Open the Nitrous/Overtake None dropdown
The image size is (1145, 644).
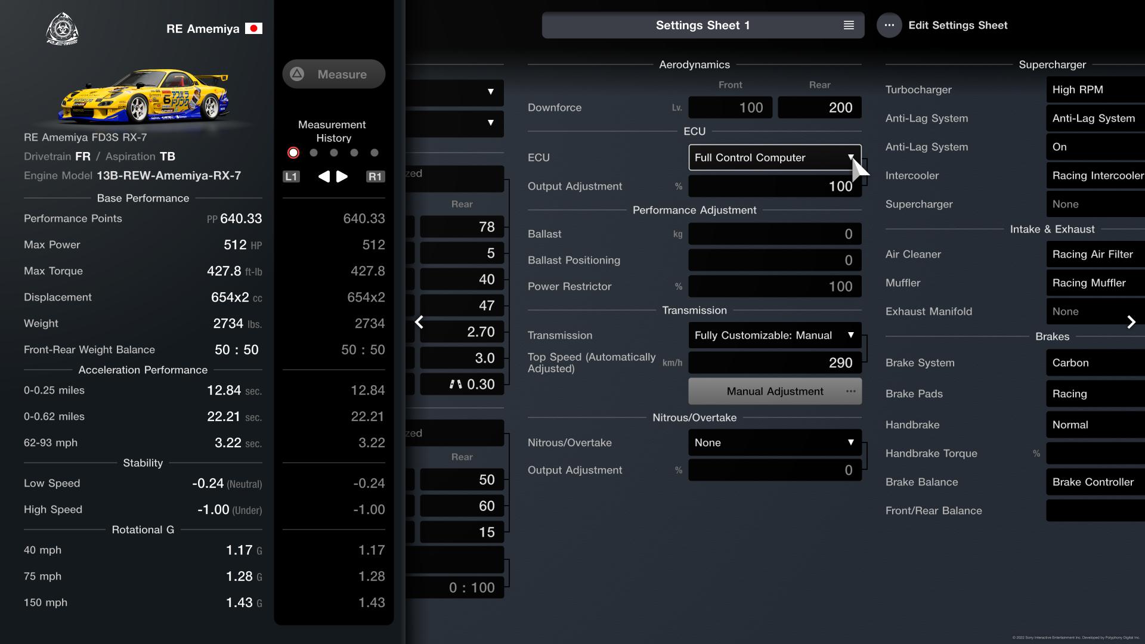click(775, 442)
